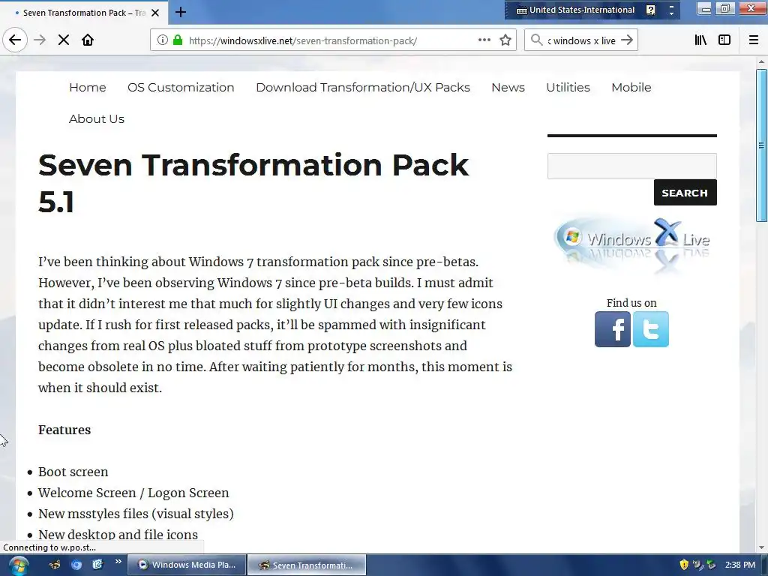768x576 pixels.
Task: Select the Seven Transformation Pack tab
Action: (x=83, y=13)
